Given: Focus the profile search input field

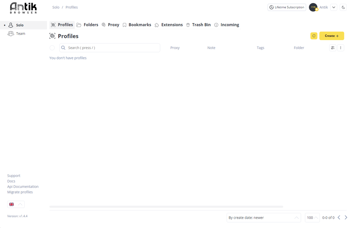Looking at the screenshot, I should coord(110,48).
